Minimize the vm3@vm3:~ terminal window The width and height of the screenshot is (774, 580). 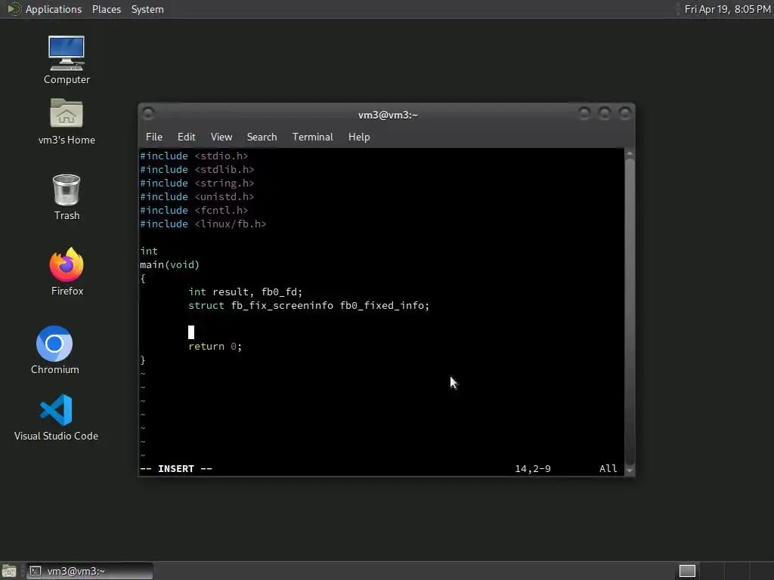point(584,113)
